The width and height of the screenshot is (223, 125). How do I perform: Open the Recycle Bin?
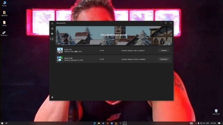216,112
